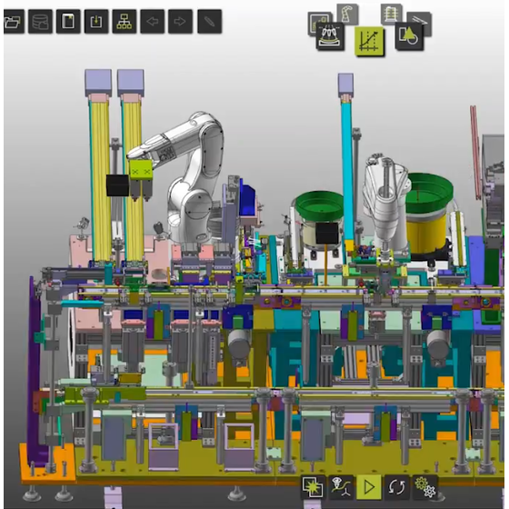
Task: Switch to the robot arm mode icon
Action: pyautogui.click(x=347, y=14)
